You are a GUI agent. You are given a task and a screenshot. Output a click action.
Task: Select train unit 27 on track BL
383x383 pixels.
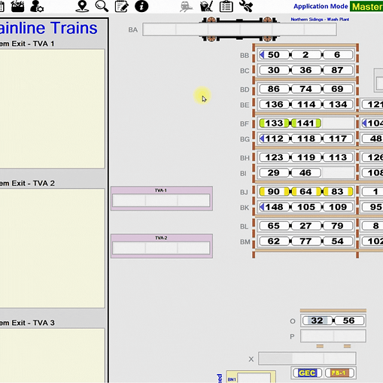305,226
